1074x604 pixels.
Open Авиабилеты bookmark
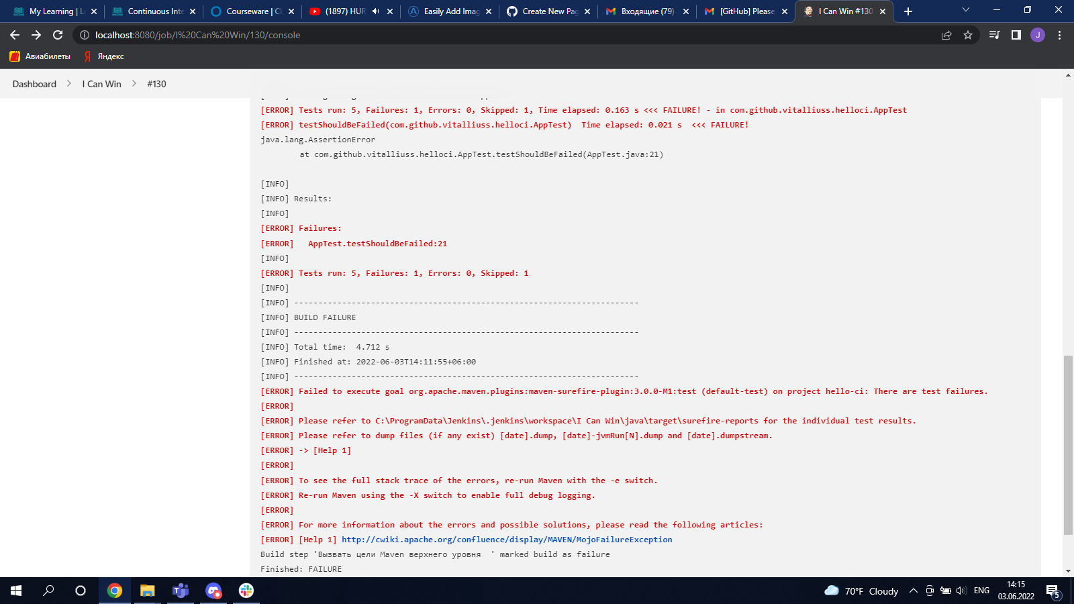pos(40,56)
